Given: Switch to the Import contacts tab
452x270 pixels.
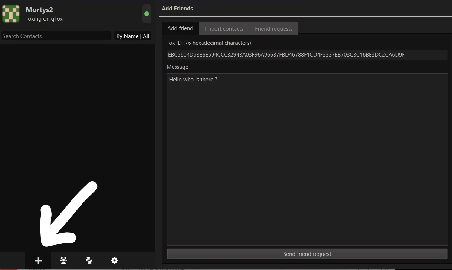Looking at the screenshot, I should pos(224,28).
